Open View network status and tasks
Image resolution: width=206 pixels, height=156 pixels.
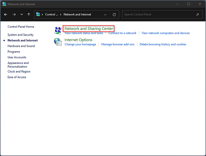[84, 33]
